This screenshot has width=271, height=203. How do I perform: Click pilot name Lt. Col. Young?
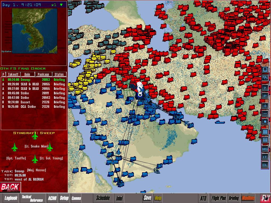pos(51,158)
